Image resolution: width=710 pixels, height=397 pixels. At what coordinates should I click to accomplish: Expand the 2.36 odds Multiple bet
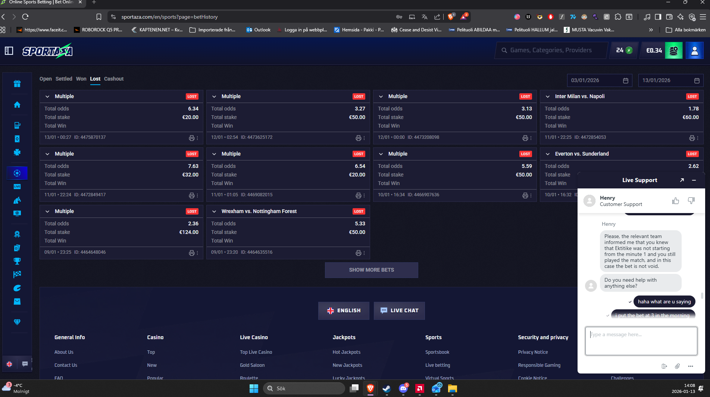(x=47, y=211)
